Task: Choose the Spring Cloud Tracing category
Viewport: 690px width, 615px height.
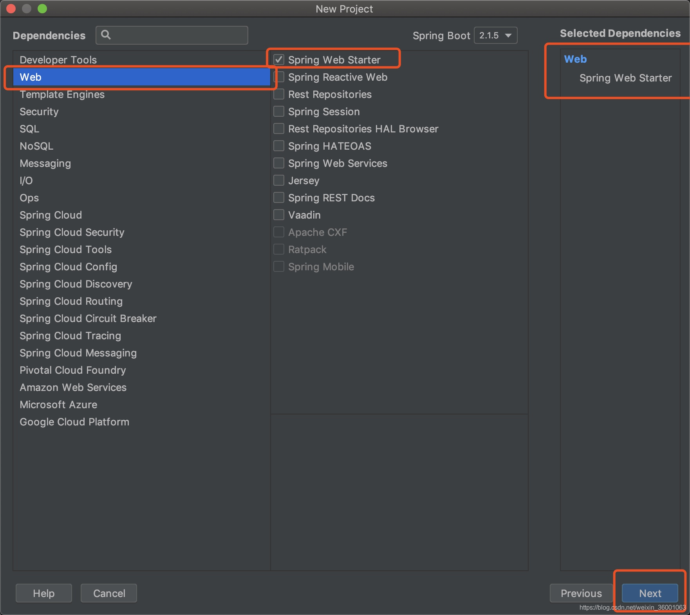Action: tap(141, 335)
